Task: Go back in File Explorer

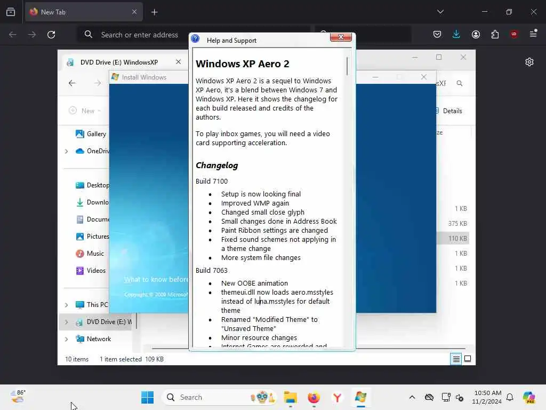Action: [x=72, y=83]
